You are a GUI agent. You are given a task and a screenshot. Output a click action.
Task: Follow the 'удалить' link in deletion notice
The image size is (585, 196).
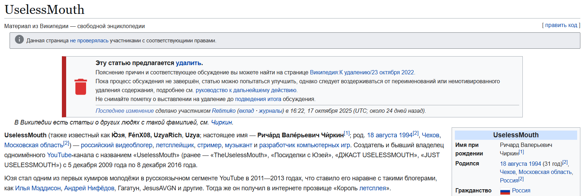click(x=188, y=63)
